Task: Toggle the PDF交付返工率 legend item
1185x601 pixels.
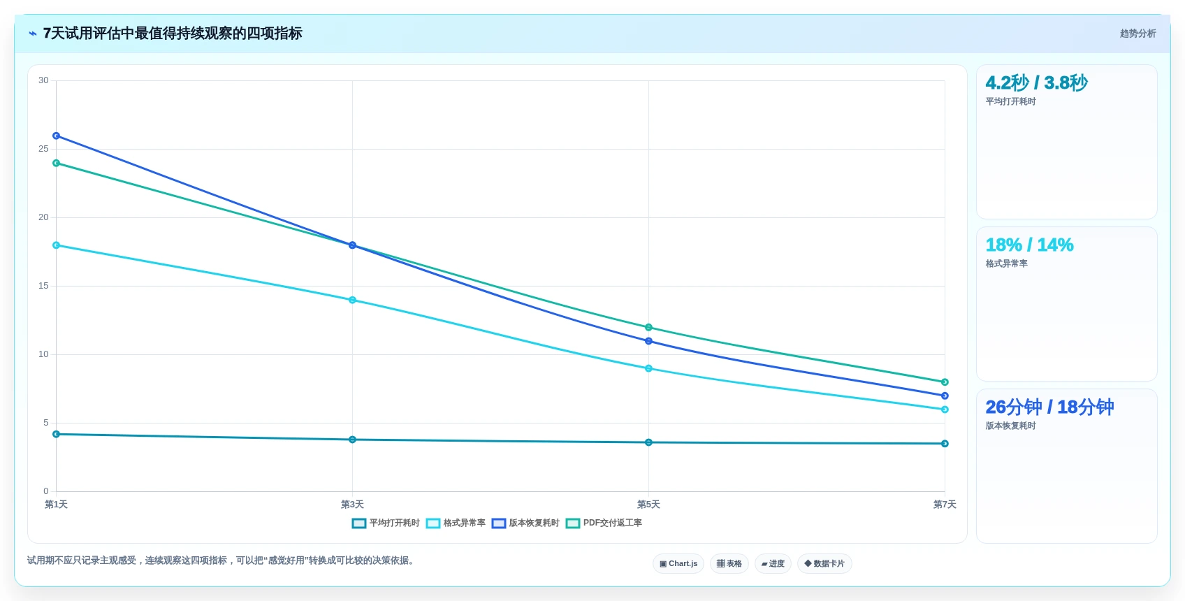Action: (604, 523)
